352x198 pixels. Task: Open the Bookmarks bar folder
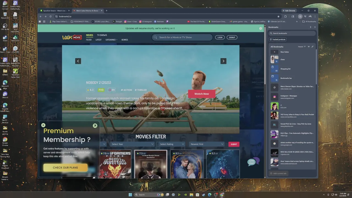[x=292, y=78]
